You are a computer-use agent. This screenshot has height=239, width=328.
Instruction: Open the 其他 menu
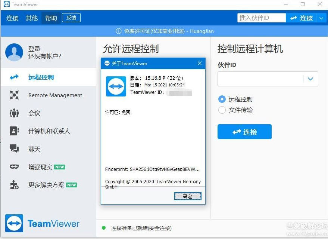[32, 18]
